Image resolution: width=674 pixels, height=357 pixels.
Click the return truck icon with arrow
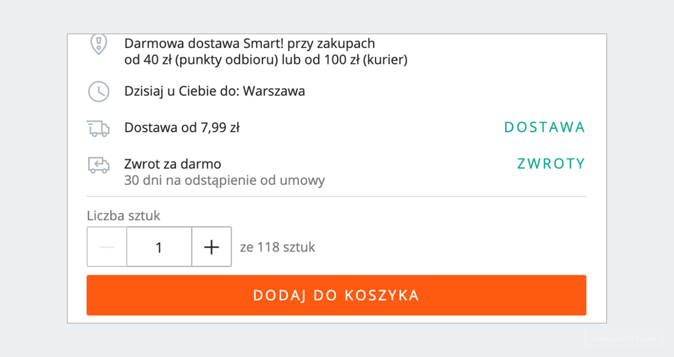[x=98, y=165]
